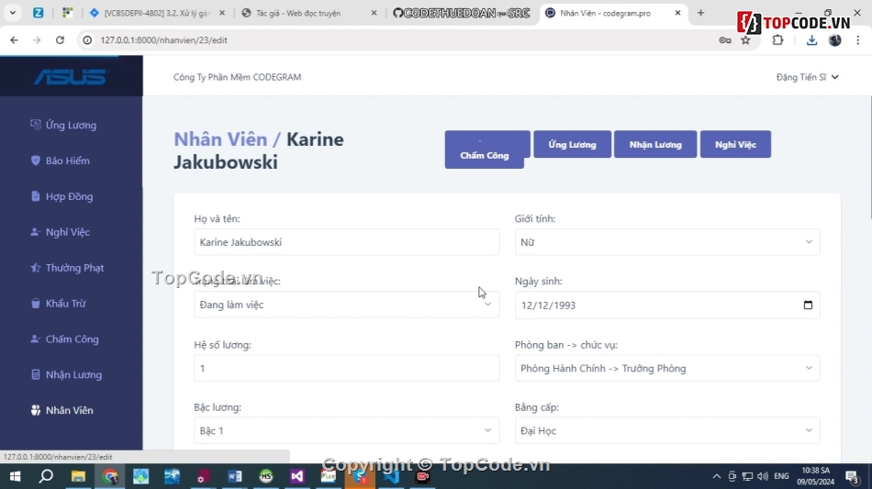Image resolution: width=872 pixels, height=489 pixels.
Task: Click the Thưởng Phạt sidebar icon
Action: click(x=36, y=268)
